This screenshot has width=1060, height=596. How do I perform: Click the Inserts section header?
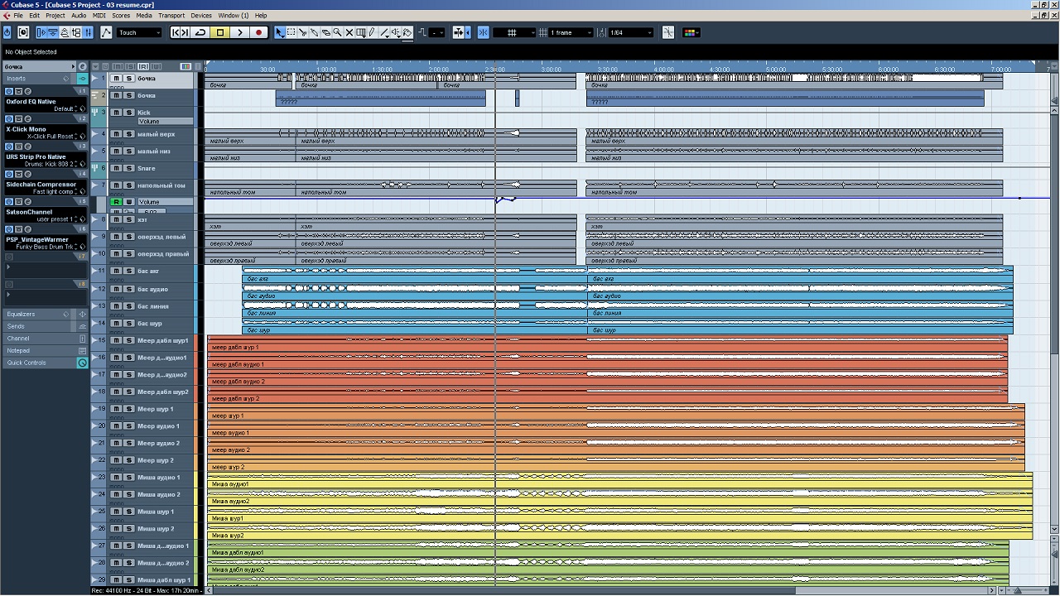point(45,79)
